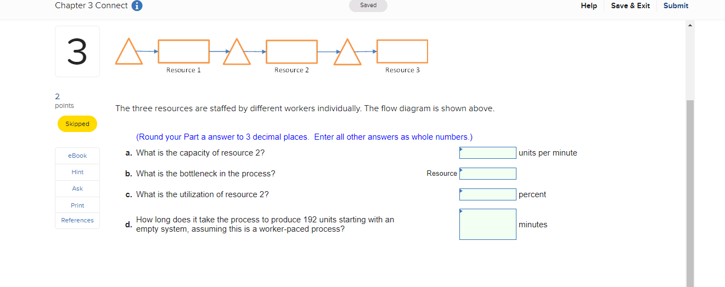Image resolution: width=725 pixels, height=287 pixels.
Task: Open the Help menu
Action: (589, 5)
